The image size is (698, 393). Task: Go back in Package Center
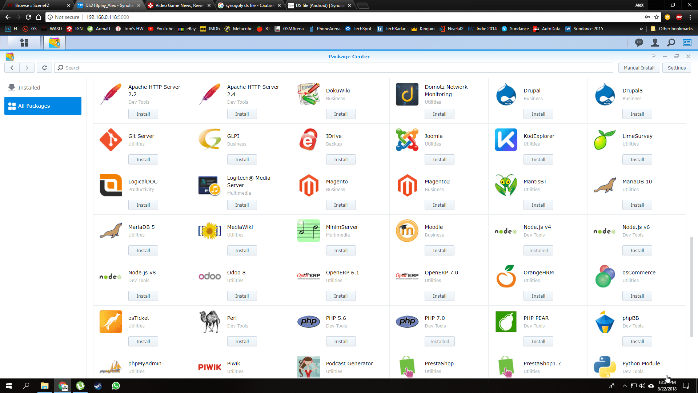pyautogui.click(x=12, y=68)
